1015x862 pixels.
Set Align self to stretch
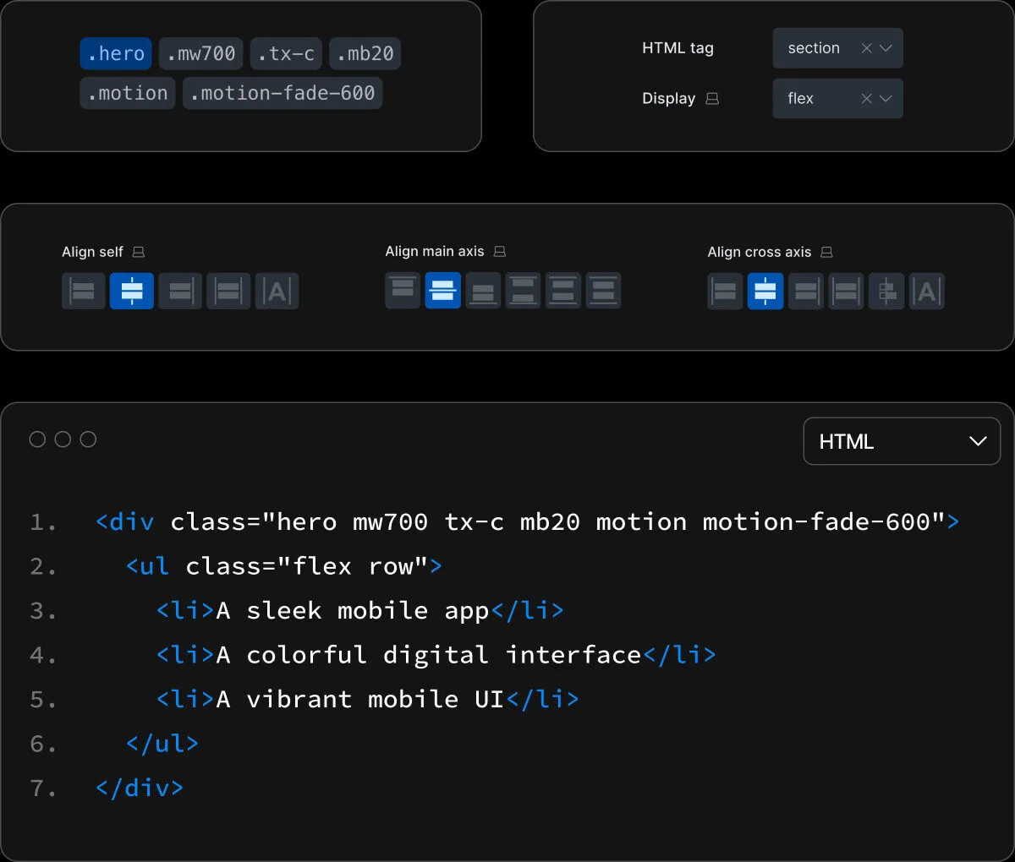coord(228,292)
